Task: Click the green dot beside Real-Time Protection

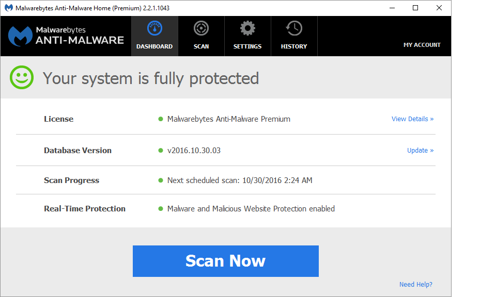Action: (x=160, y=209)
